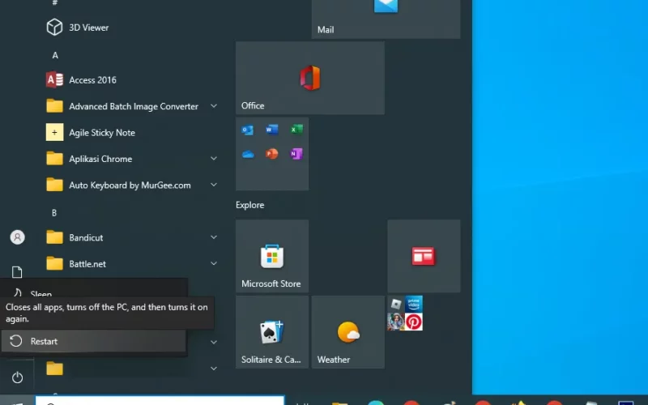Open the red News tile
The height and width of the screenshot is (405, 648).
click(424, 256)
